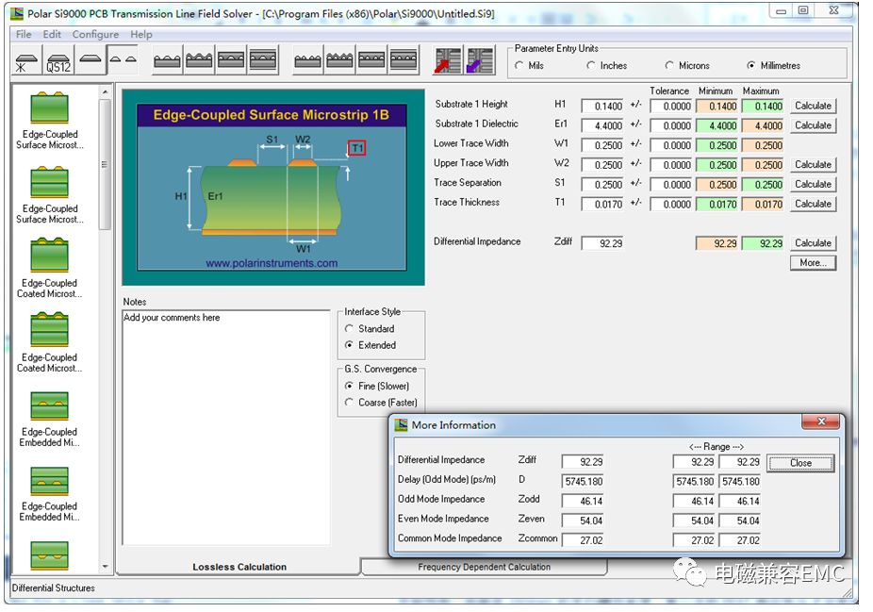
Task: Open the Edit menu
Action: click(52, 35)
